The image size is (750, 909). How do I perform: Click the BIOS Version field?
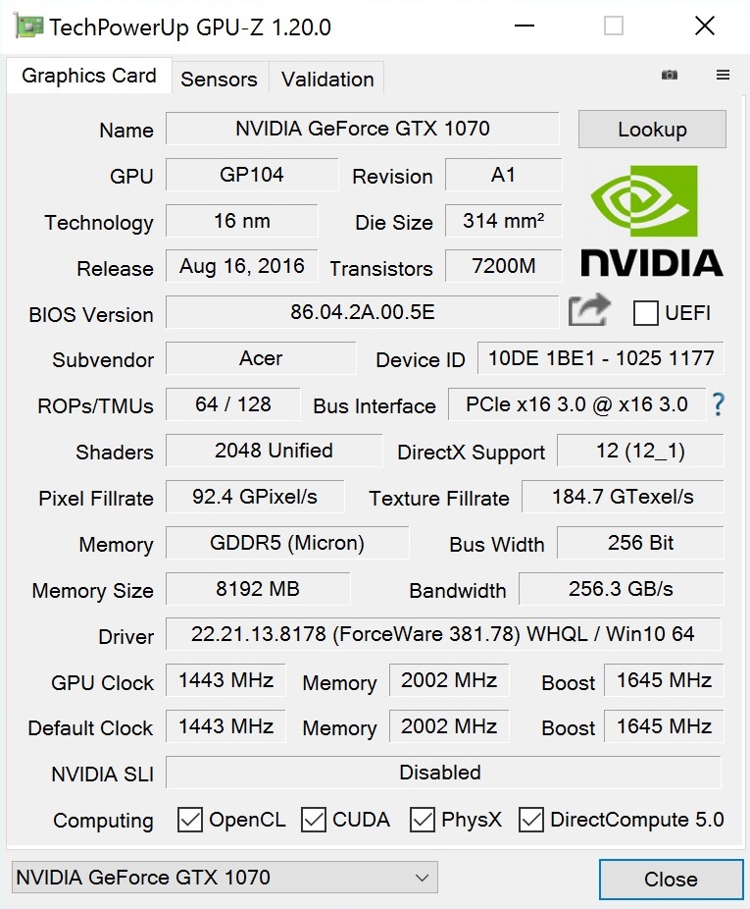[363, 312]
